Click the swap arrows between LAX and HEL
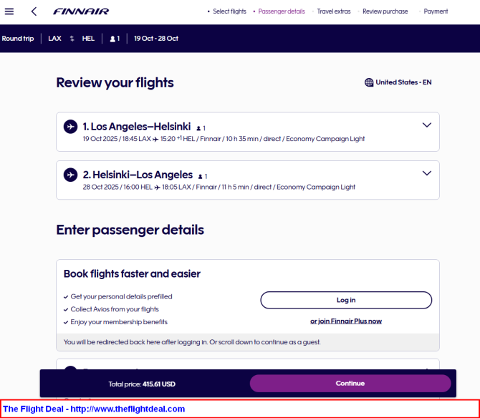480x418 pixels. tap(72, 39)
